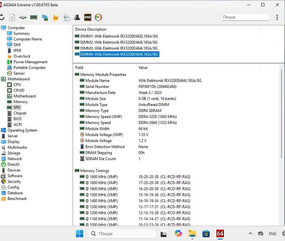The image size is (285, 241).
Task: Select the Benchmark category
Action: (x=17, y=199)
